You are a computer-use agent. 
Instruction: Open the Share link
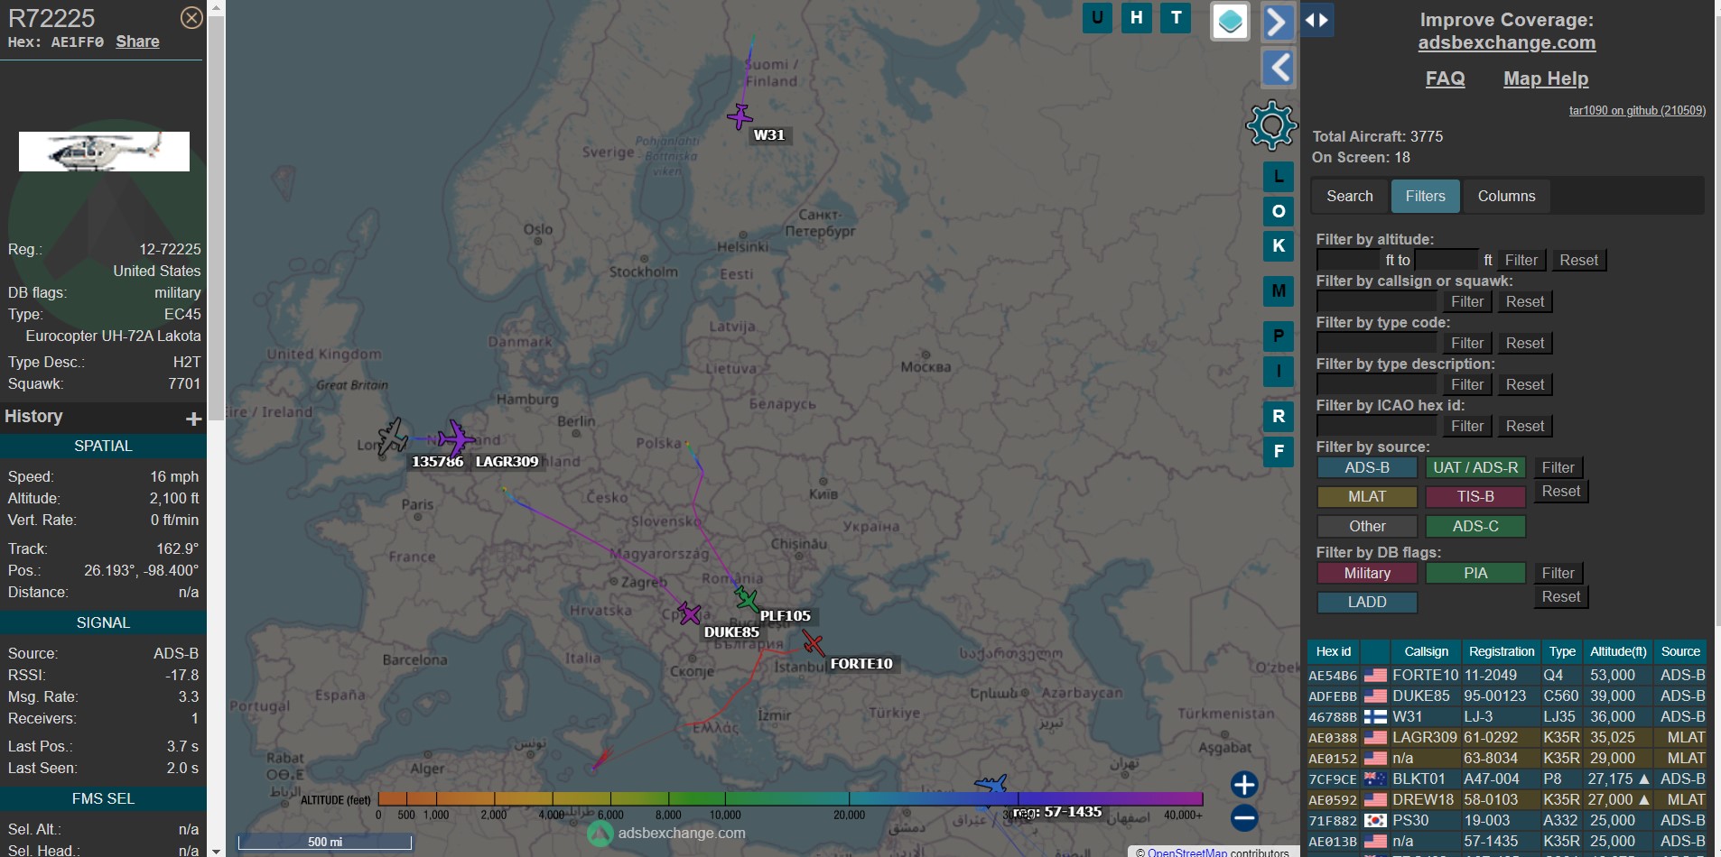coord(137,41)
